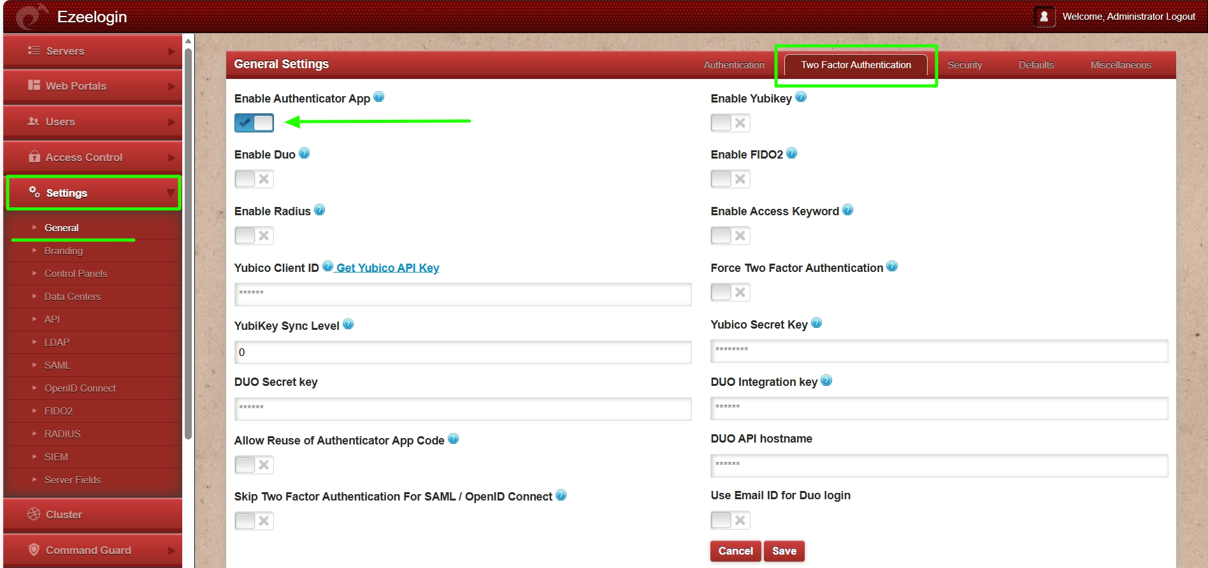Expand the Access Control sidebar section
Screen dimensions: 1208x568
(92, 157)
